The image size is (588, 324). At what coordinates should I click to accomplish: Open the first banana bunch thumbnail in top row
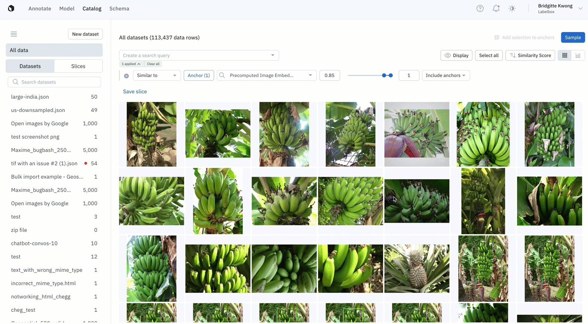151,134
